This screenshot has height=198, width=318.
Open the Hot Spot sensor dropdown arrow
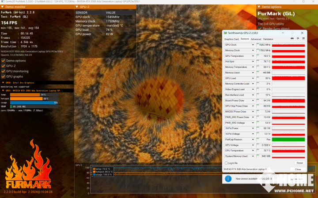pyautogui.click(x=253, y=62)
